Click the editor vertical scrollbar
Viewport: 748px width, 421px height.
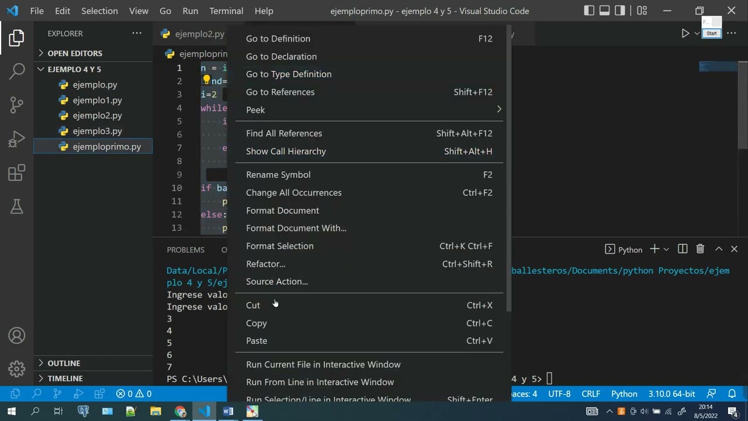coord(743,105)
